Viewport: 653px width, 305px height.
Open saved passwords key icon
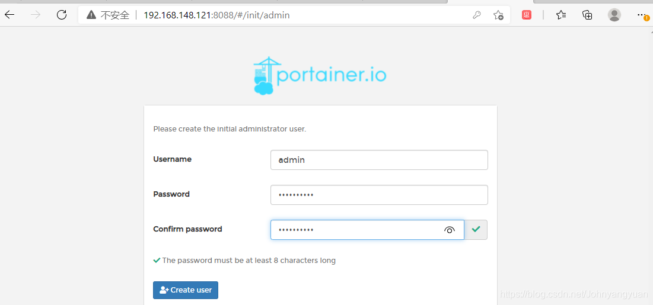coord(477,15)
